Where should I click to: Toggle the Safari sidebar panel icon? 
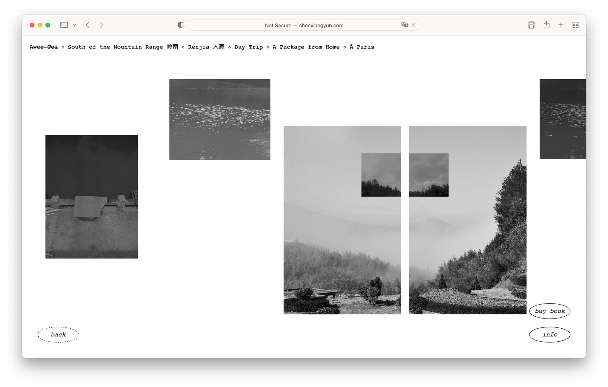pyautogui.click(x=64, y=25)
